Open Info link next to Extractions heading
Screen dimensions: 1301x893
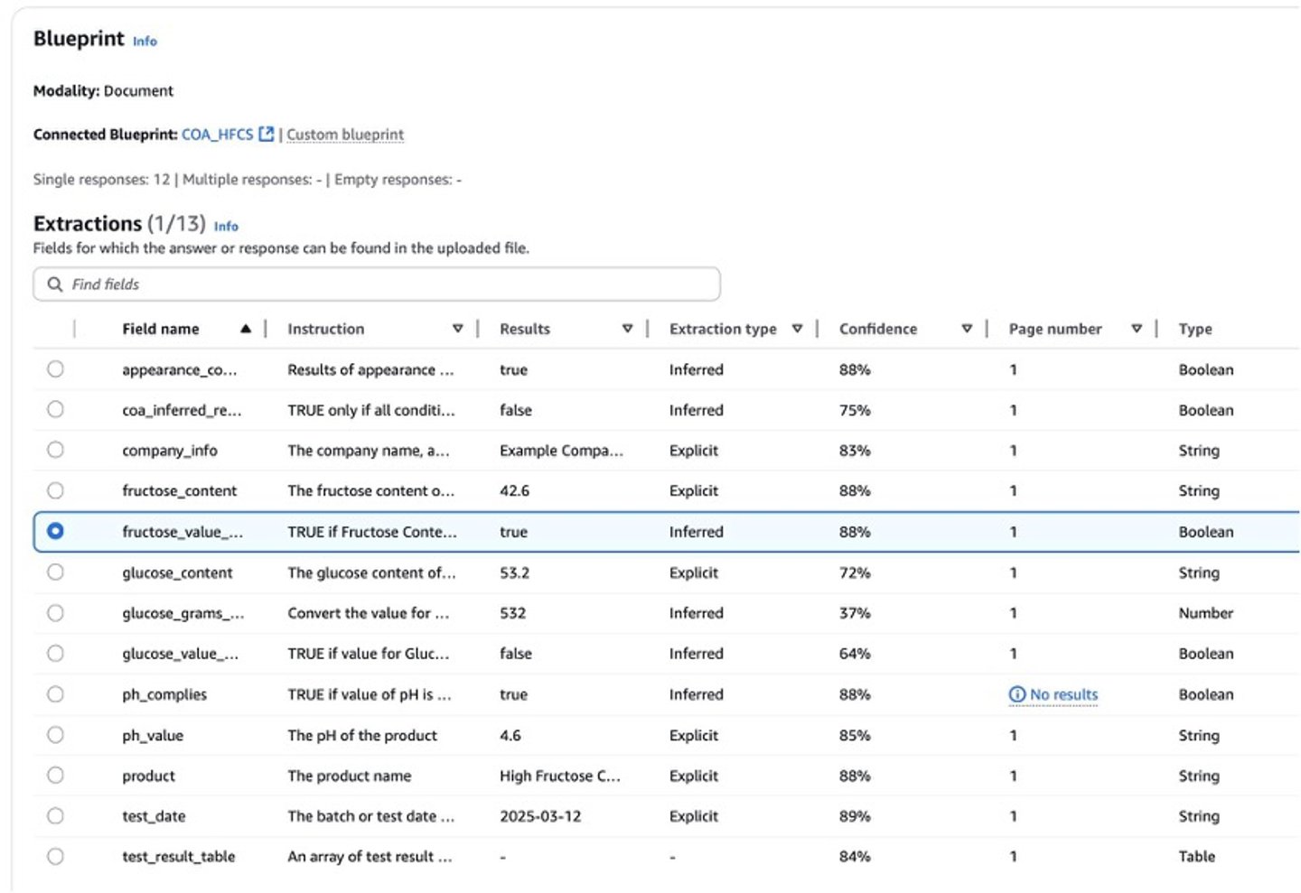226,227
